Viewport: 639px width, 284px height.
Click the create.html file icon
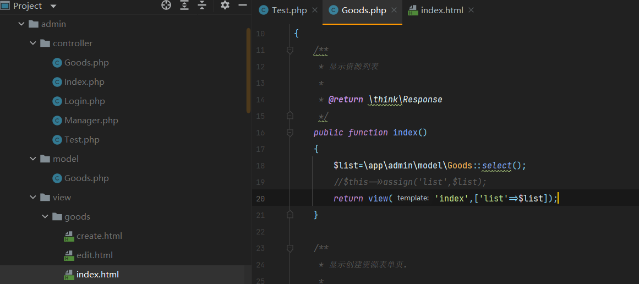[x=69, y=236]
